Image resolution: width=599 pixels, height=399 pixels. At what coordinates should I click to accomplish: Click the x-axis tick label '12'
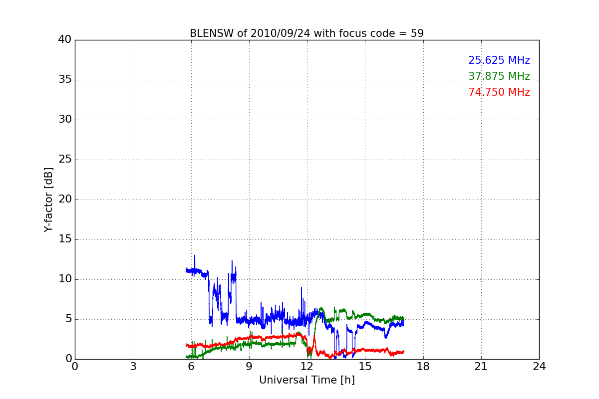click(307, 367)
